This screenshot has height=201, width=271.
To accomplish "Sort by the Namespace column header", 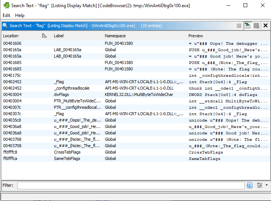I will pos(115,36).
